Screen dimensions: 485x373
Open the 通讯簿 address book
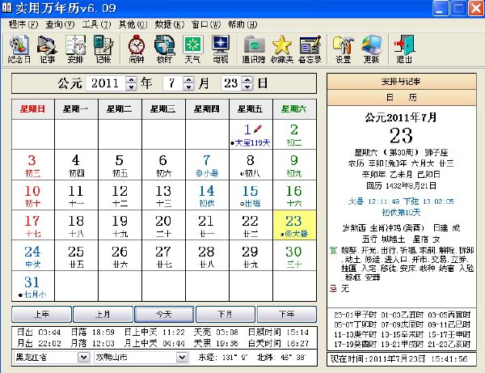click(254, 49)
